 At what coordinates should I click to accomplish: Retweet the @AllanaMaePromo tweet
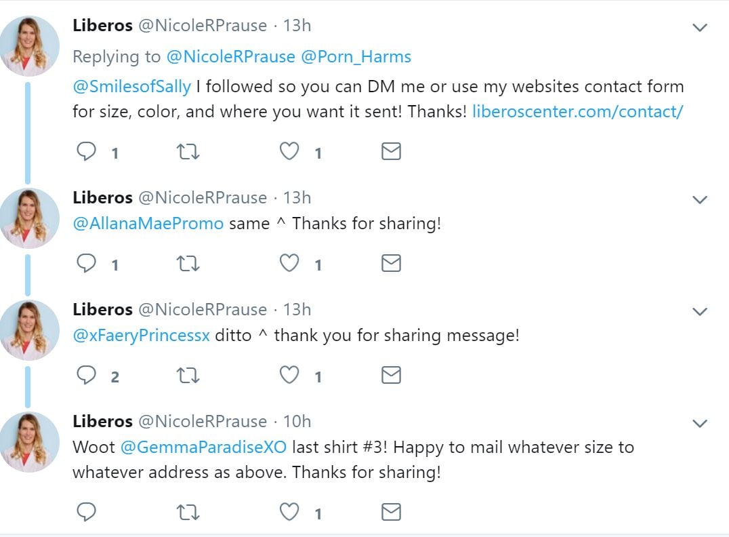pos(188,263)
